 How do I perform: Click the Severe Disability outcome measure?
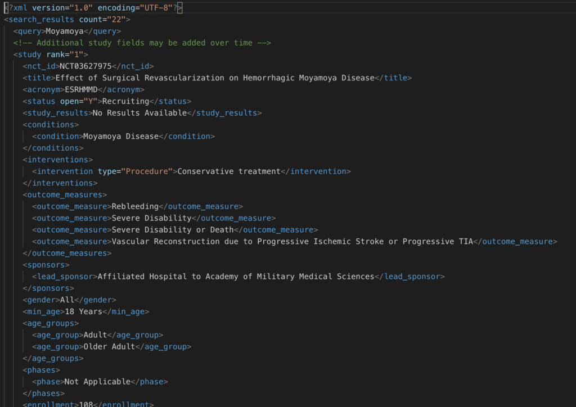151,218
